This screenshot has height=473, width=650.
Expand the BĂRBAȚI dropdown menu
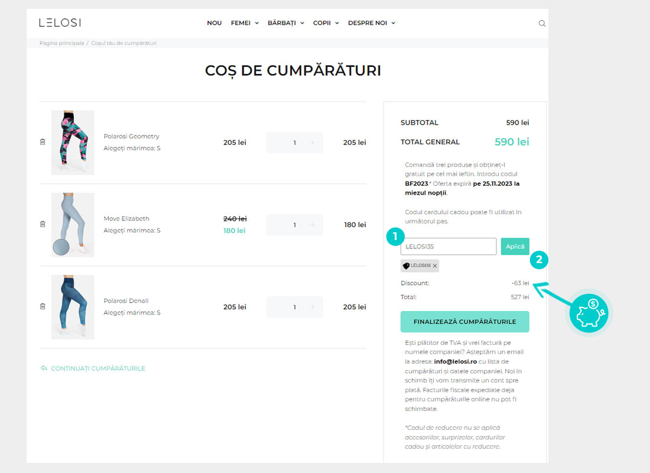[285, 23]
